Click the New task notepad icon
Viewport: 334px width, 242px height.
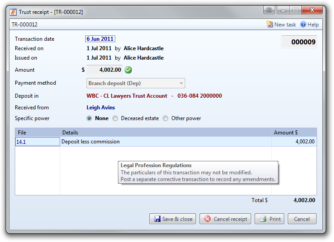(270, 24)
